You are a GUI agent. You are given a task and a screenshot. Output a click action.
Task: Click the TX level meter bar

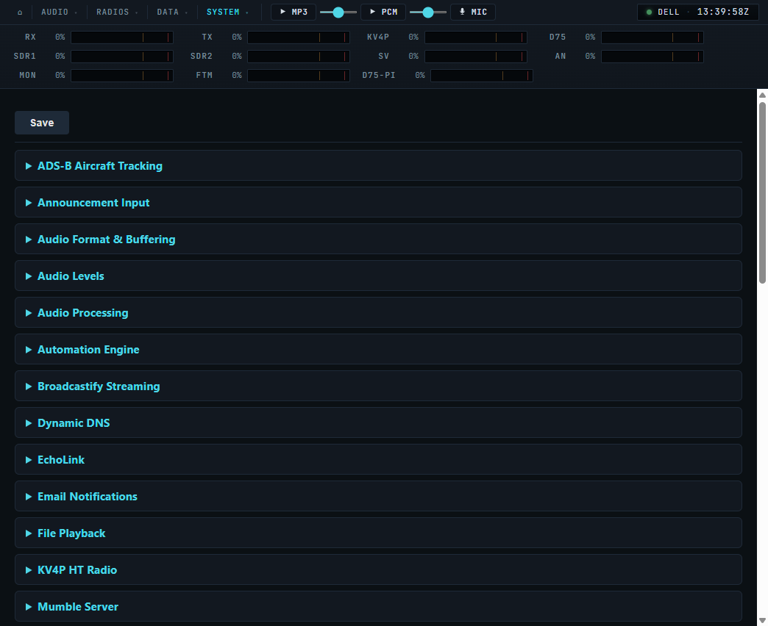[x=298, y=37]
